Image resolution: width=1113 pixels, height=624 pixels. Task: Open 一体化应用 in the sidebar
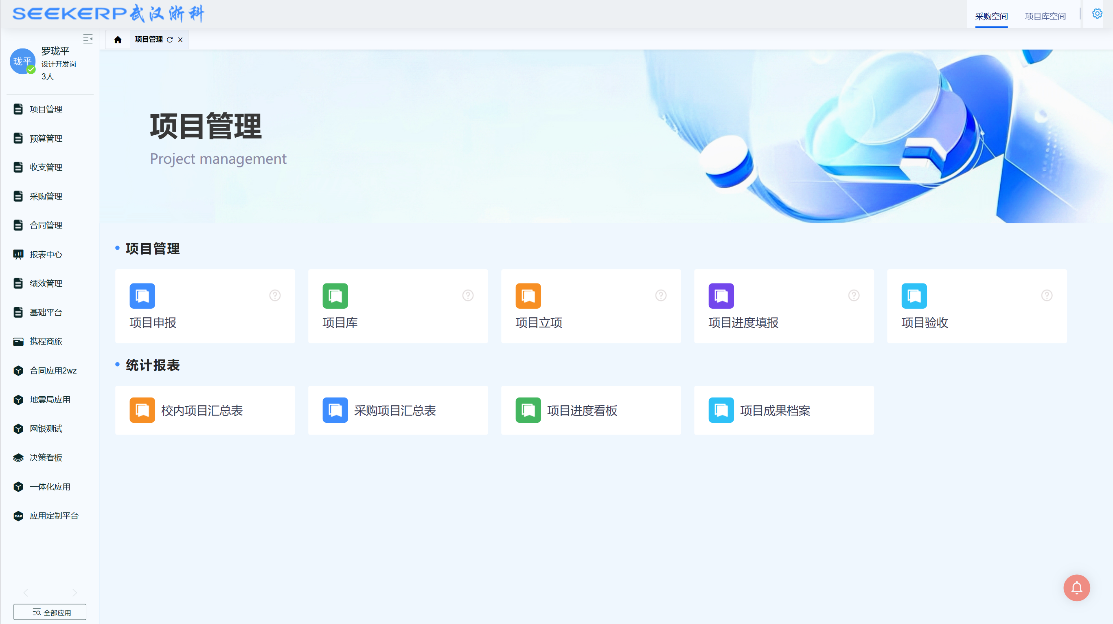click(50, 486)
